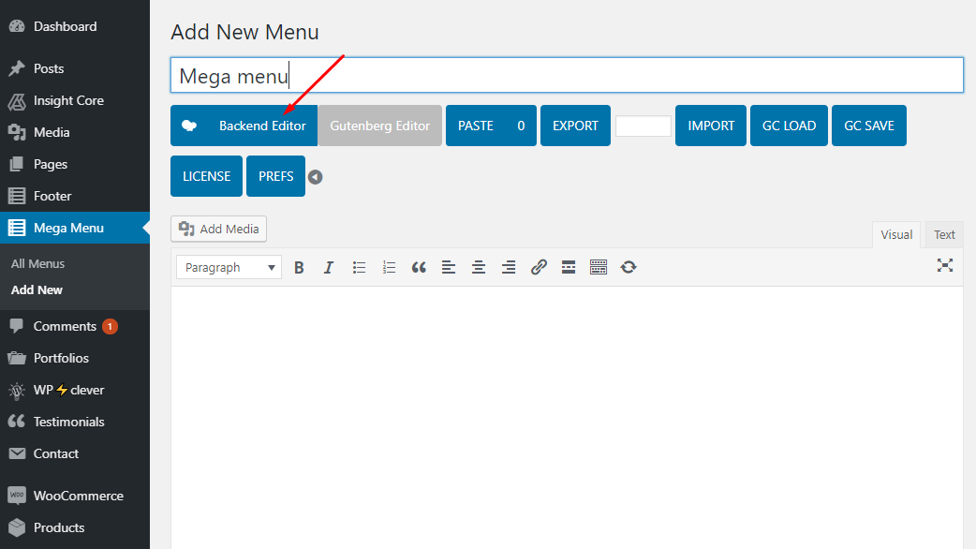Click the PASTE button
This screenshot has height=549, width=976.
tap(491, 126)
